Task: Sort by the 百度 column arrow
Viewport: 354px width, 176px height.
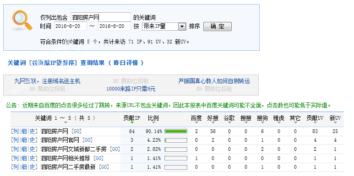Action: coord(196,123)
